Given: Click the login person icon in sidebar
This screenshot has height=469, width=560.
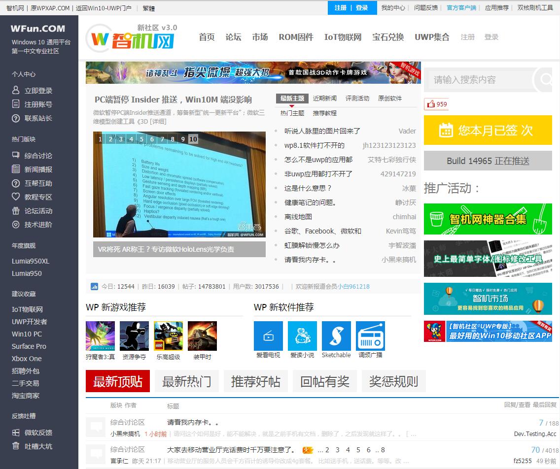Looking at the screenshot, I should 16,90.
